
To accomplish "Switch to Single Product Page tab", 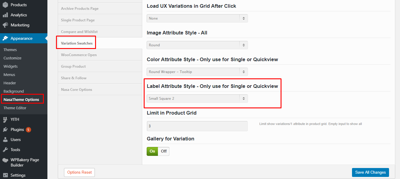I will [x=78, y=20].
